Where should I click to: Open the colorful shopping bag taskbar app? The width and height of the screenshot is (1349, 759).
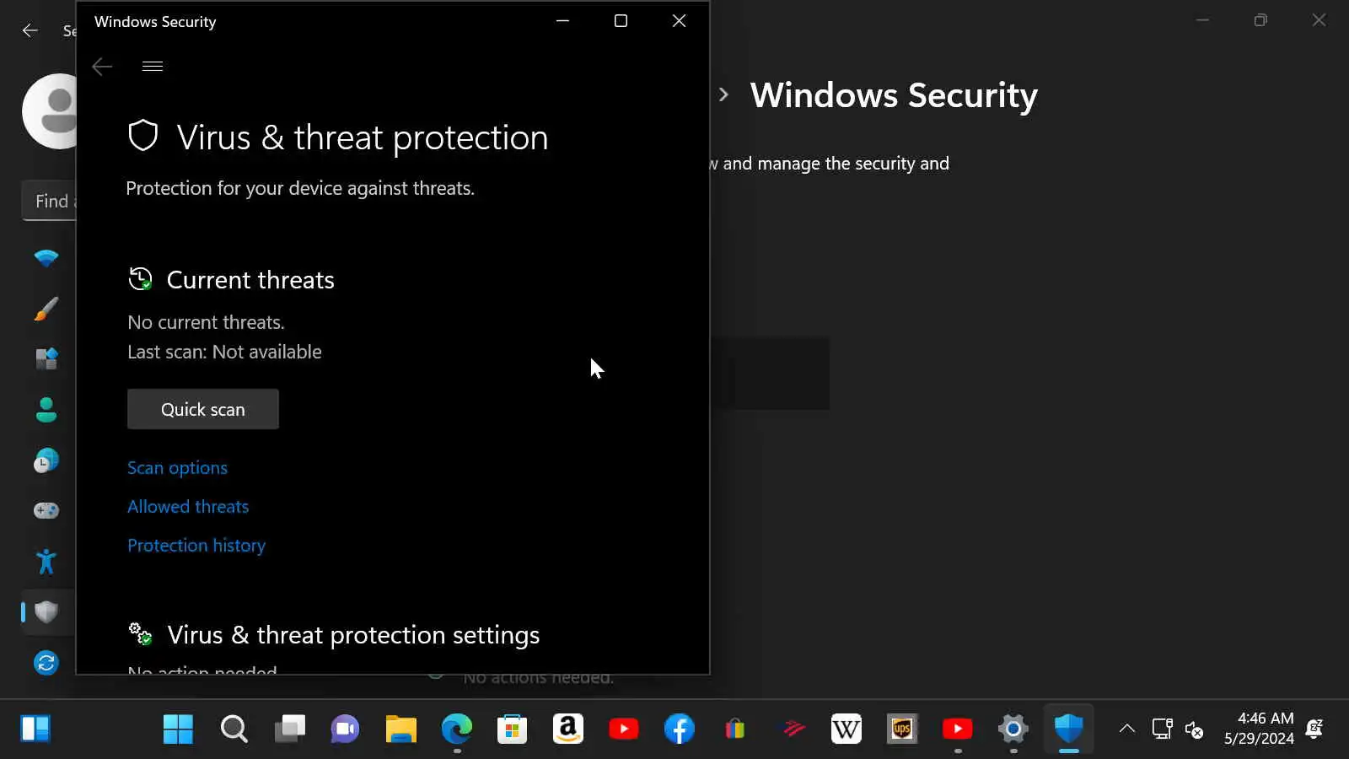click(735, 729)
